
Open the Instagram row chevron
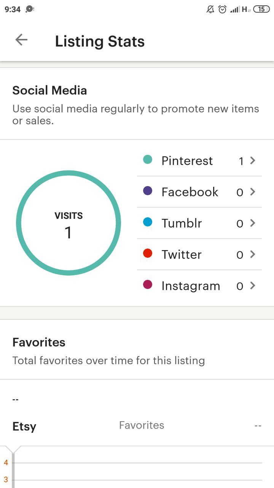(x=252, y=286)
